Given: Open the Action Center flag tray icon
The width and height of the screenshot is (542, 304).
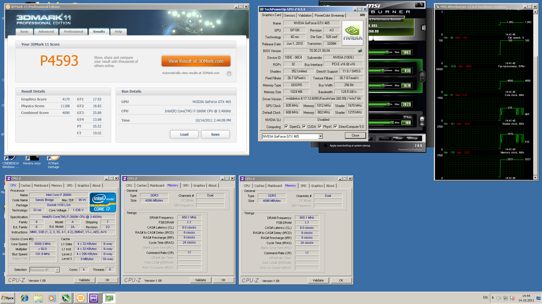Looking at the screenshot, I should coord(512,298).
